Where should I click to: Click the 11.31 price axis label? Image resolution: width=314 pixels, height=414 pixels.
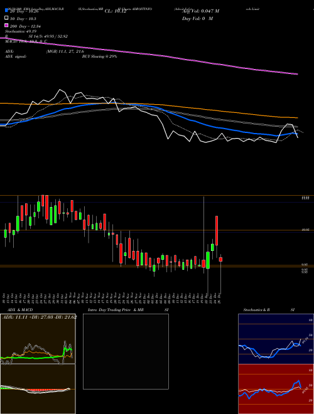[305, 198]
